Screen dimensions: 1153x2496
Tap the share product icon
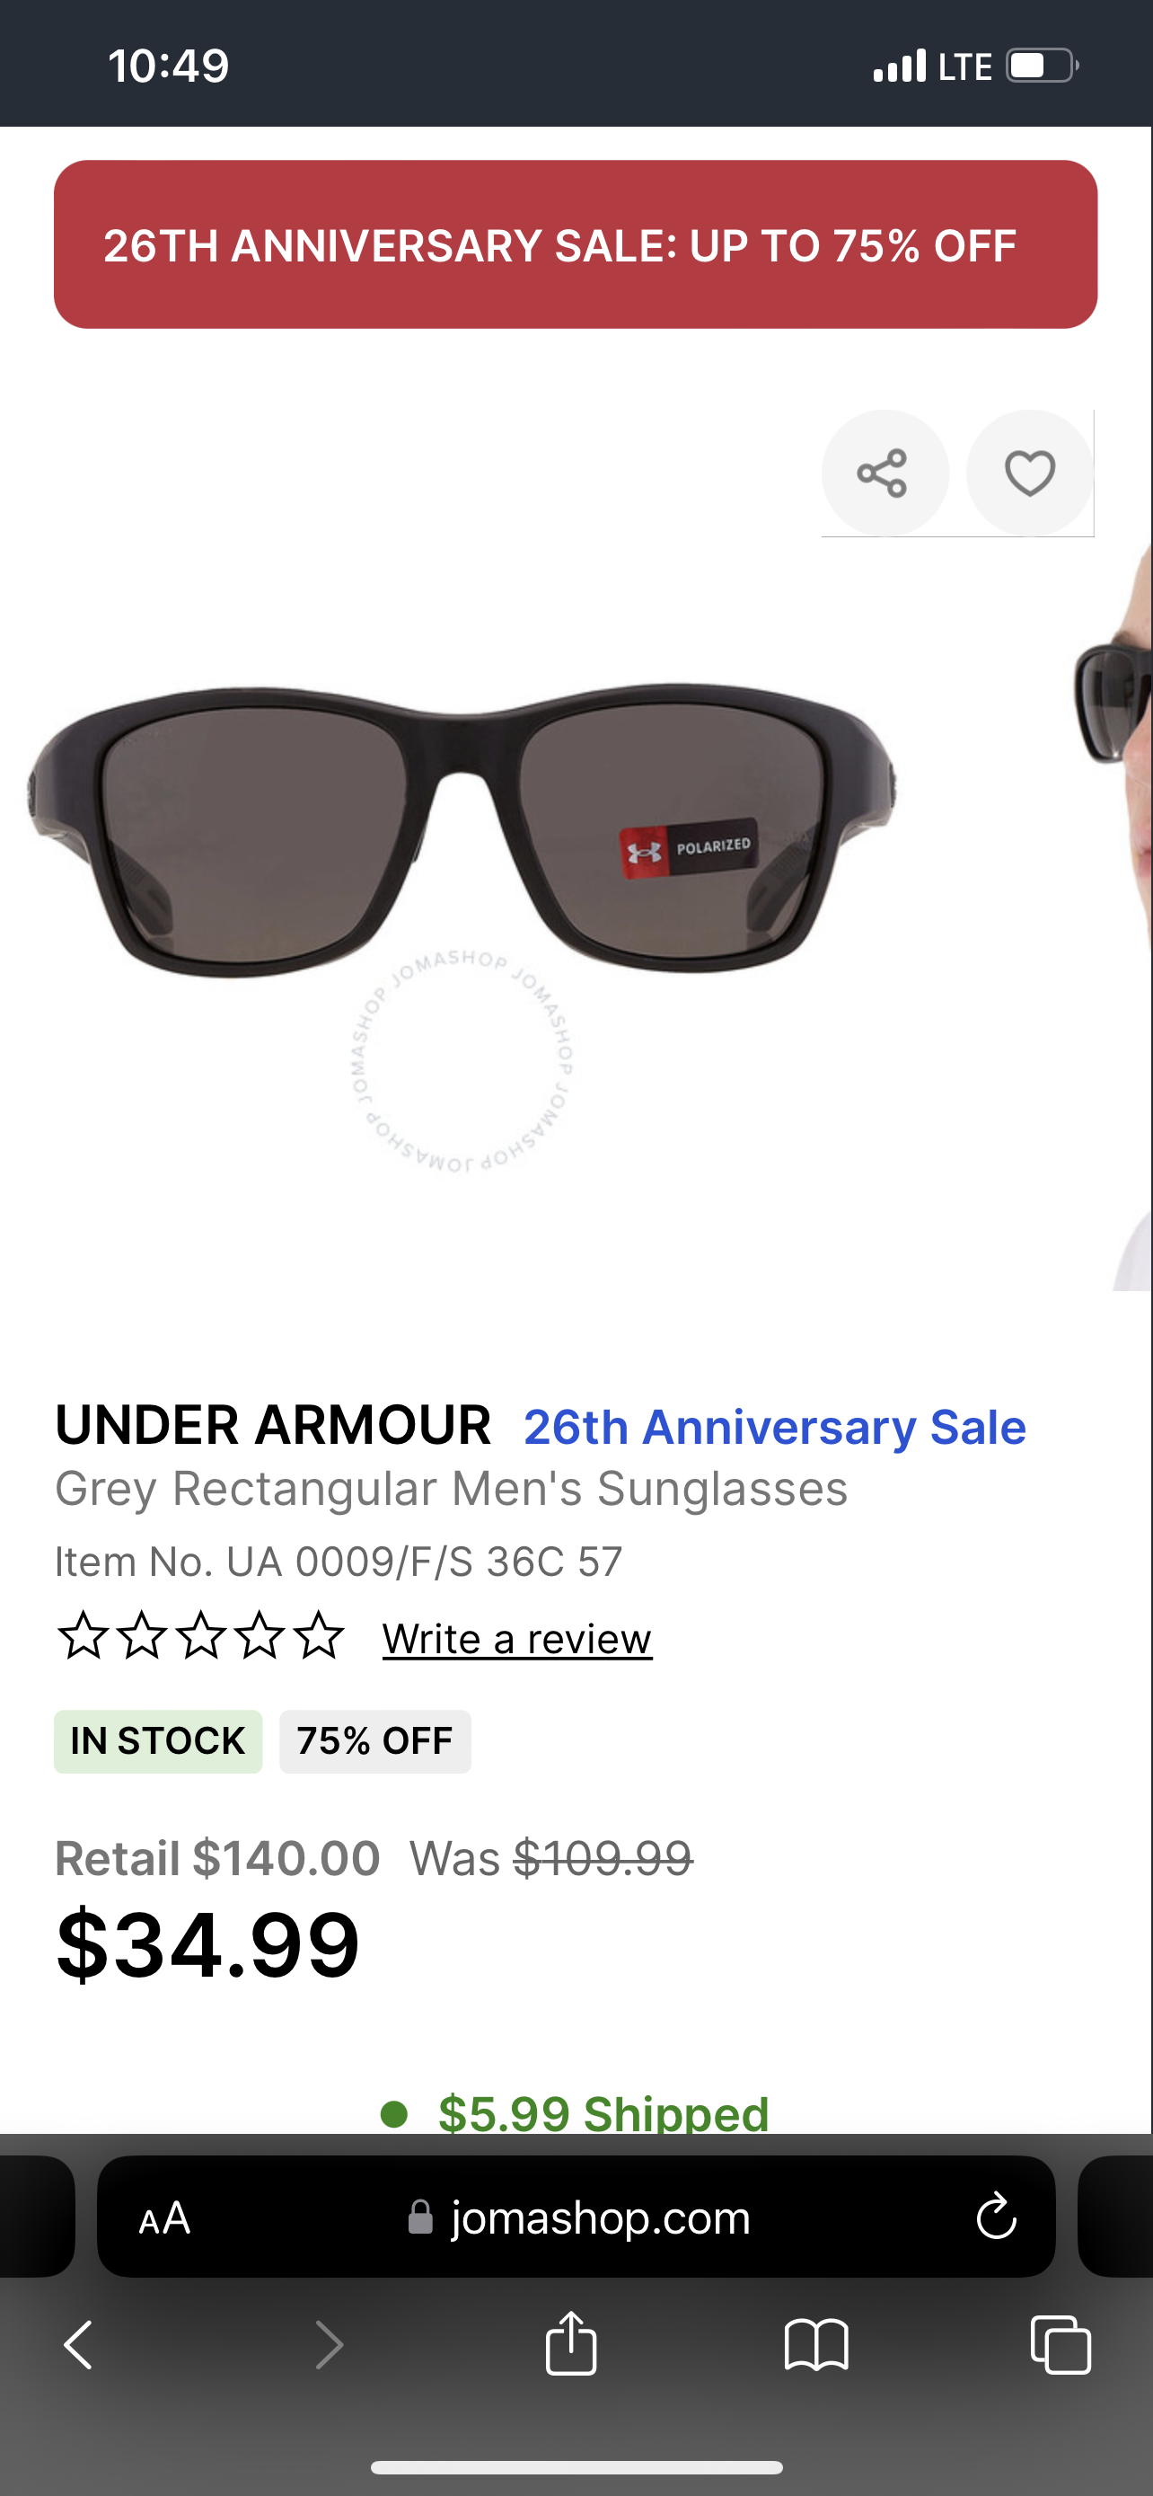coord(884,473)
